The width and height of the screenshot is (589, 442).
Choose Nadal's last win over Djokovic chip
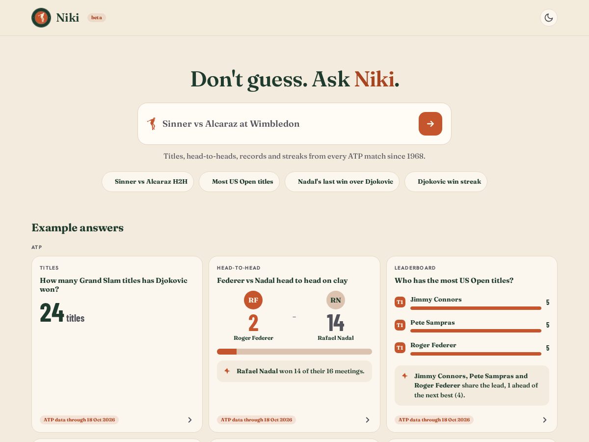(x=342, y=182)
